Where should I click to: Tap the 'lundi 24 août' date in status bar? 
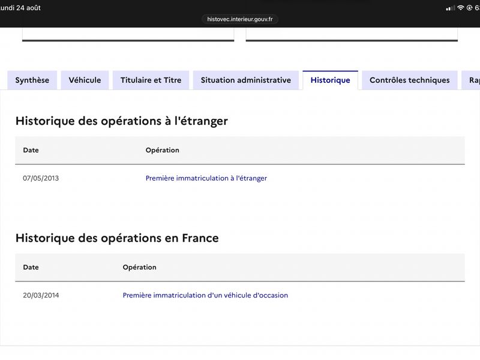click(x=20, y=8)
